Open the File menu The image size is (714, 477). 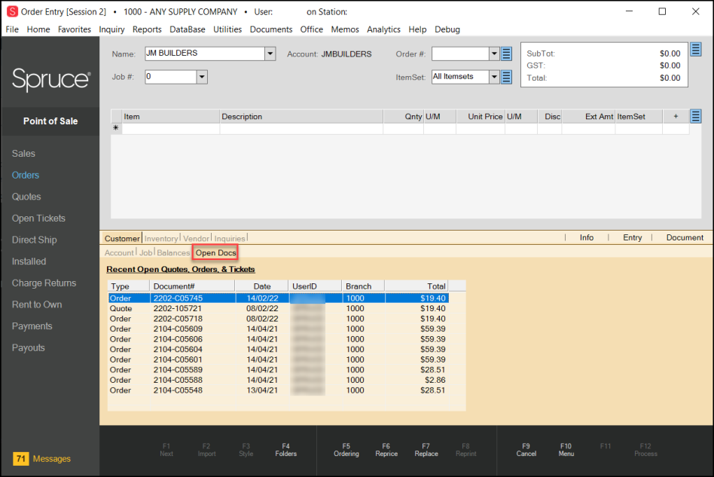coord(12,29)
